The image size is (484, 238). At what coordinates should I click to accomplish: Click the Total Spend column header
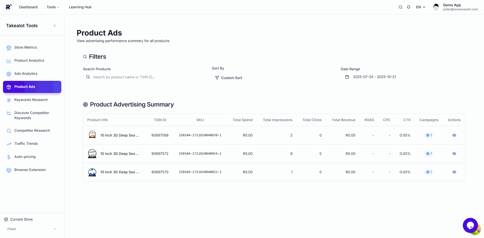click(x=243, y=120)
